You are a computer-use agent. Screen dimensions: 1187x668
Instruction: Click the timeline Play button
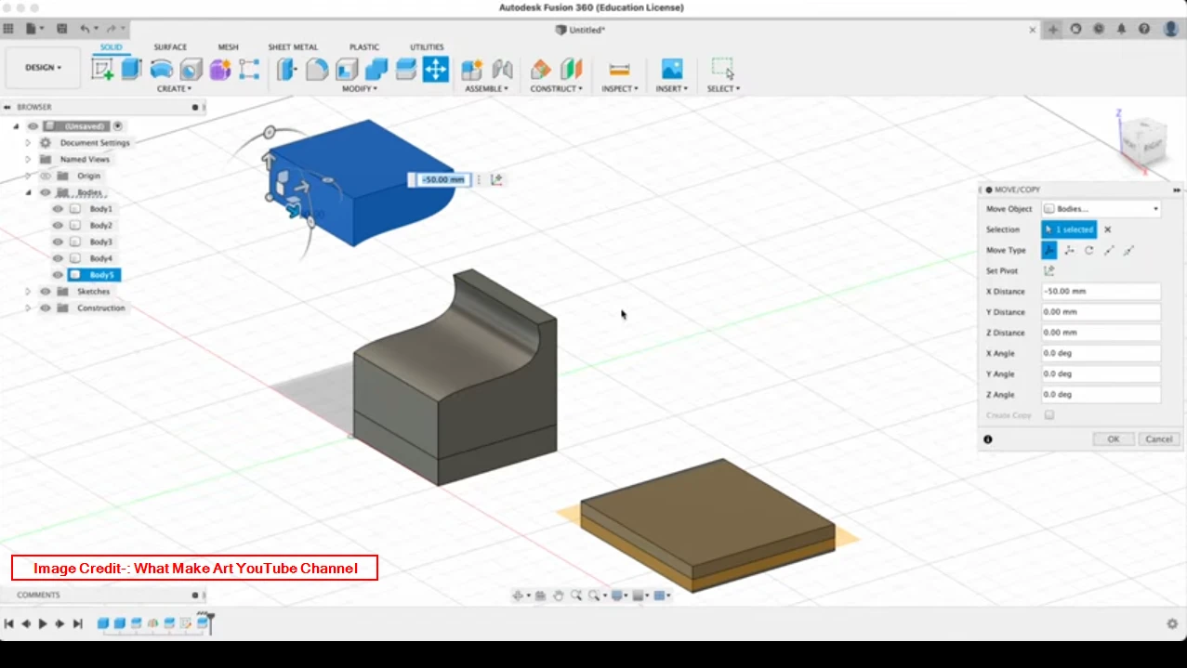[43, 623]
